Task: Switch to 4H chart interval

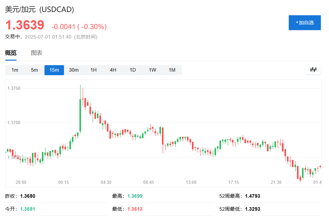Action: click(x=113, y=70)
